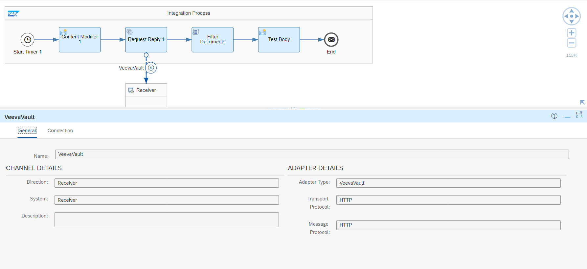Screen dimensions: 587x269
Task: Select the Start Timer 1 clock event
Action: point(28,40)
